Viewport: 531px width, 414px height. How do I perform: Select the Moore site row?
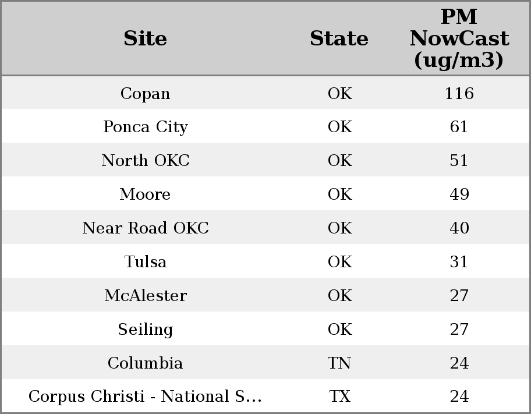coord(145,194)
